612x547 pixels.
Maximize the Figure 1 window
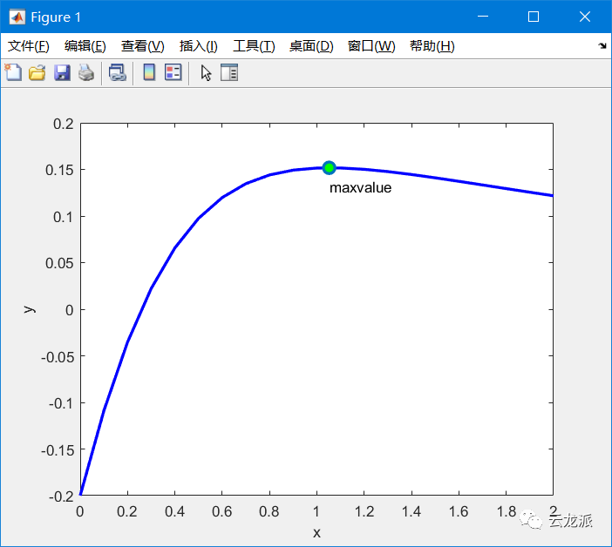click(534, 17)
